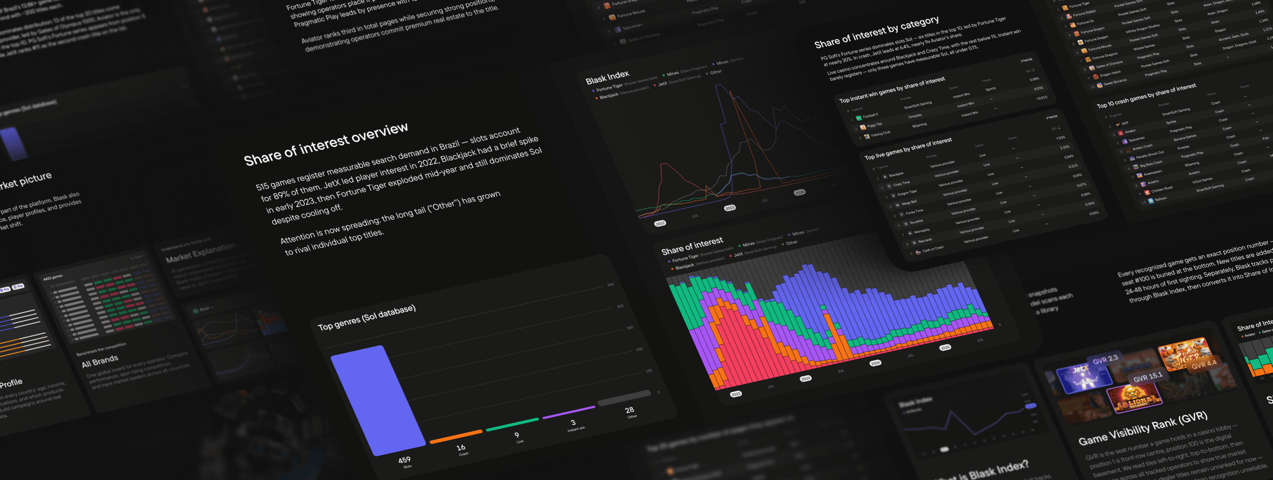1273x480 pixels.
Task: Click the Spaceman icon in crash games table
Action: click(x=1125, y=142)
